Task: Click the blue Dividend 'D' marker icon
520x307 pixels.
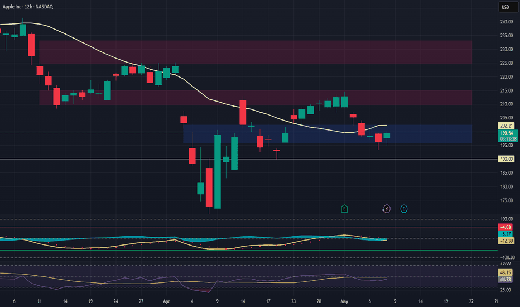Action: 403,209
